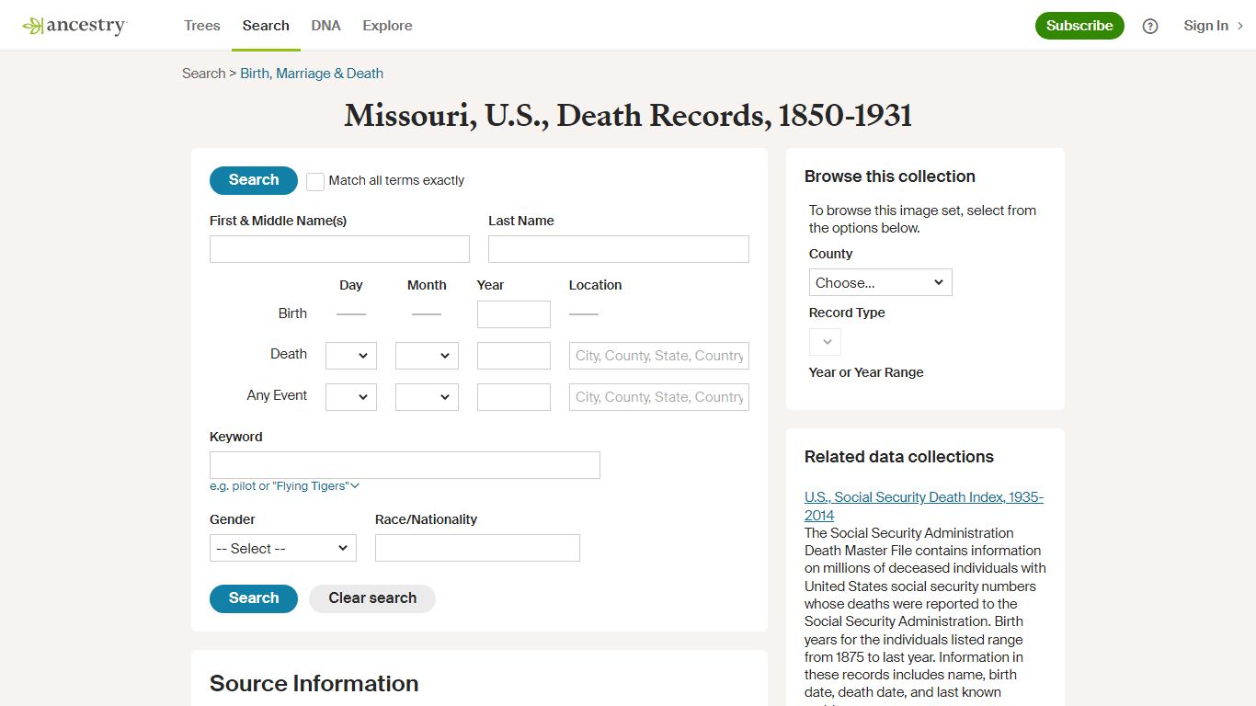
Task: Open the Record Type dropdown
Action: point(825,342)
